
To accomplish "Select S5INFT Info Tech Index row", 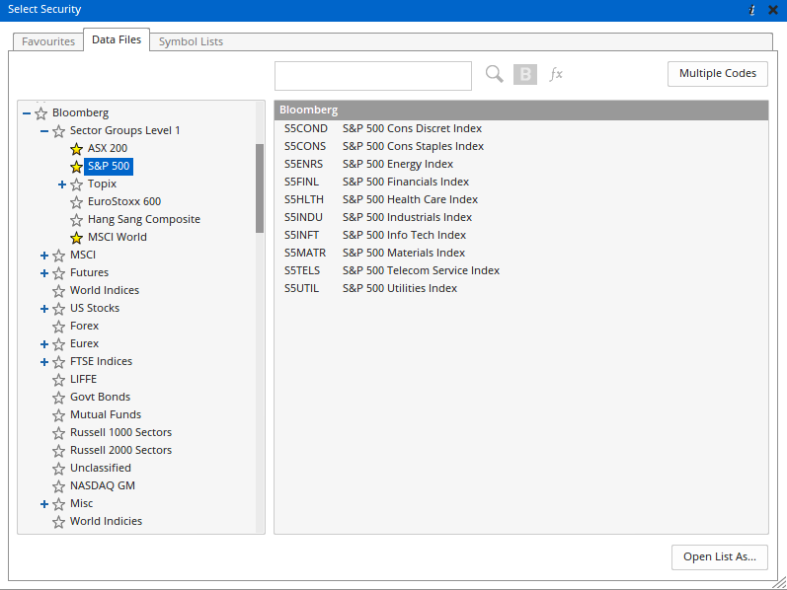I will (521, 235).
